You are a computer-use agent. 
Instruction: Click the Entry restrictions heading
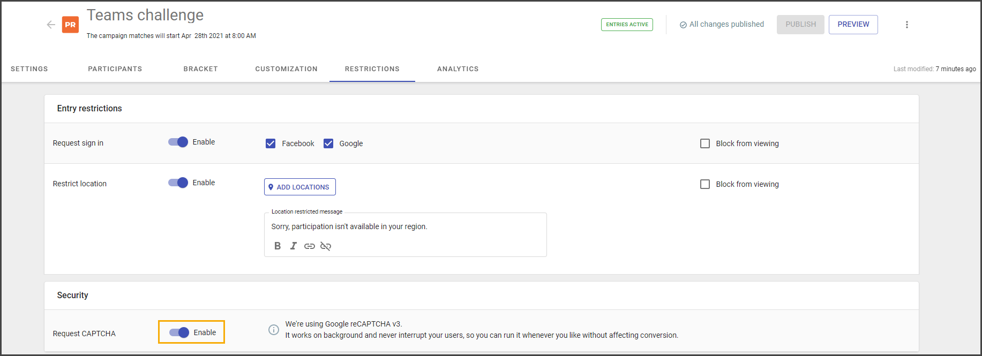pos(89,109)
